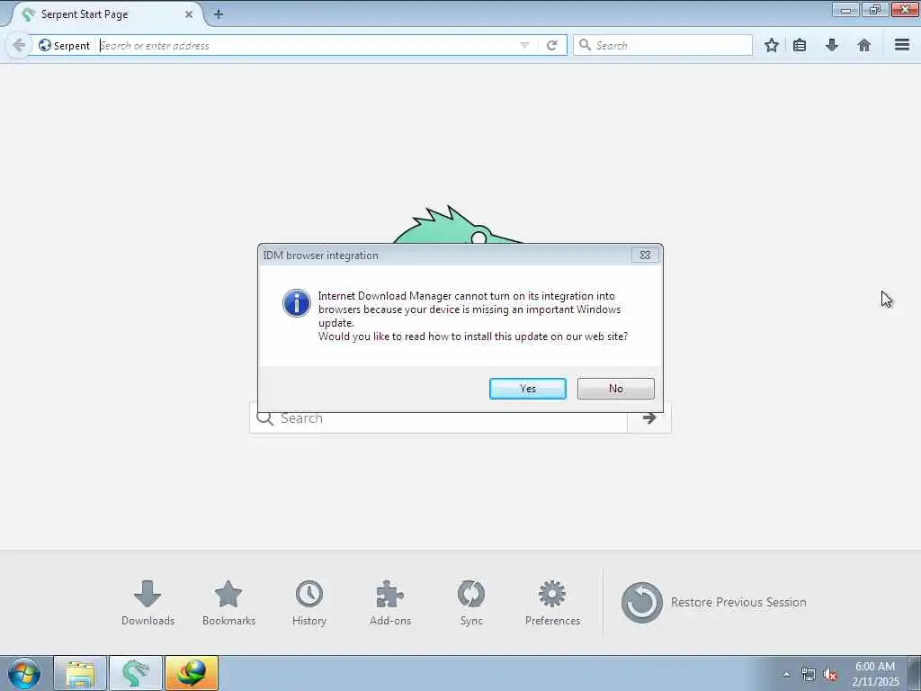Click the blue information icon in dialog
Screen dimensions: 921x691
(297, 303)
